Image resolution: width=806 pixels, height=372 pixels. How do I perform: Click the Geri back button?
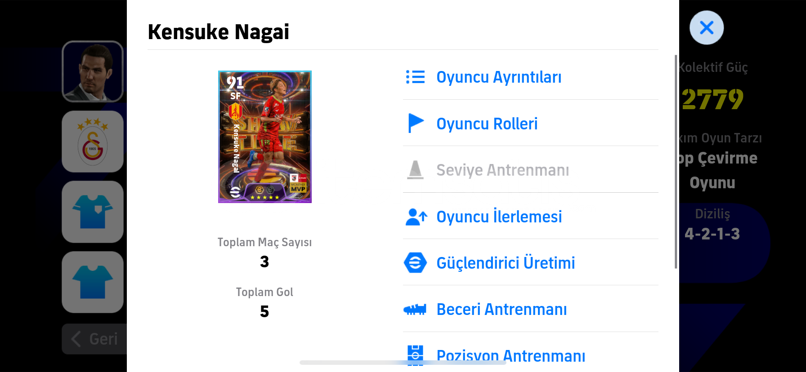tap(95, 339)
